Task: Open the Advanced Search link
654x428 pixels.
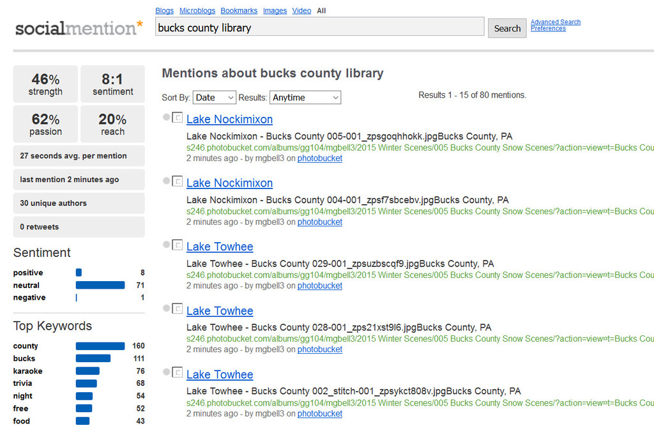Action: (x=556, y=22)
